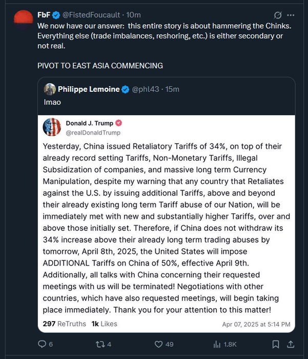Click the FbF profile avatar
Screen dimensions: 308x359
(x=22, y=19)
